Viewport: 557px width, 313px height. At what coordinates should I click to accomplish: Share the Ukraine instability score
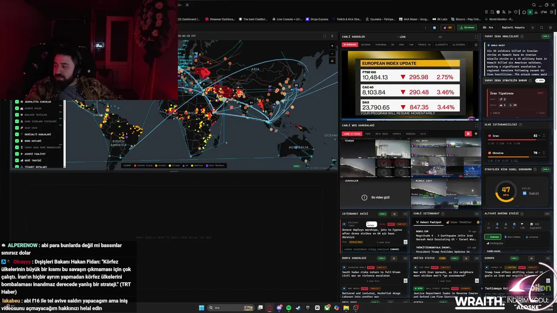coord(544,153)
